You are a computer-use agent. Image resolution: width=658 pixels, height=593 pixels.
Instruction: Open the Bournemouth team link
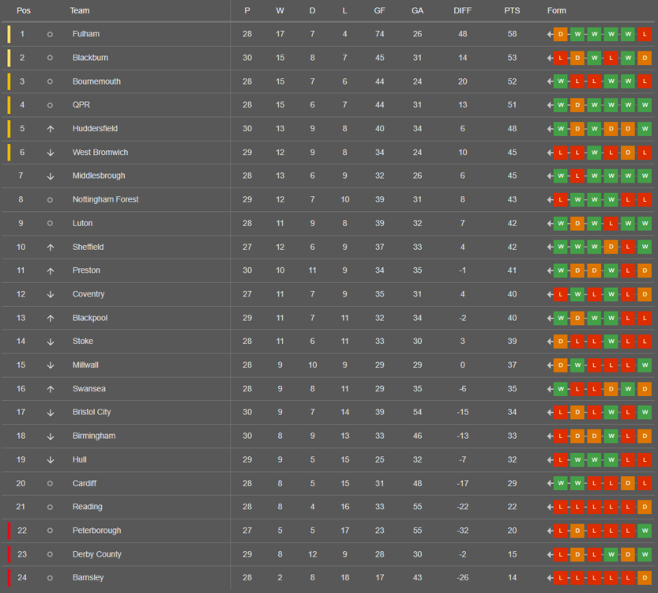[96, 81]
